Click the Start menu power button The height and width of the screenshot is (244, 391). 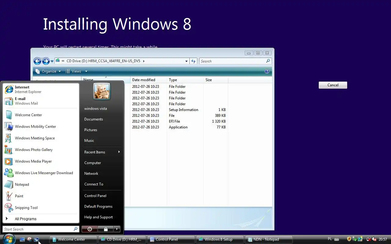(90, 229)
